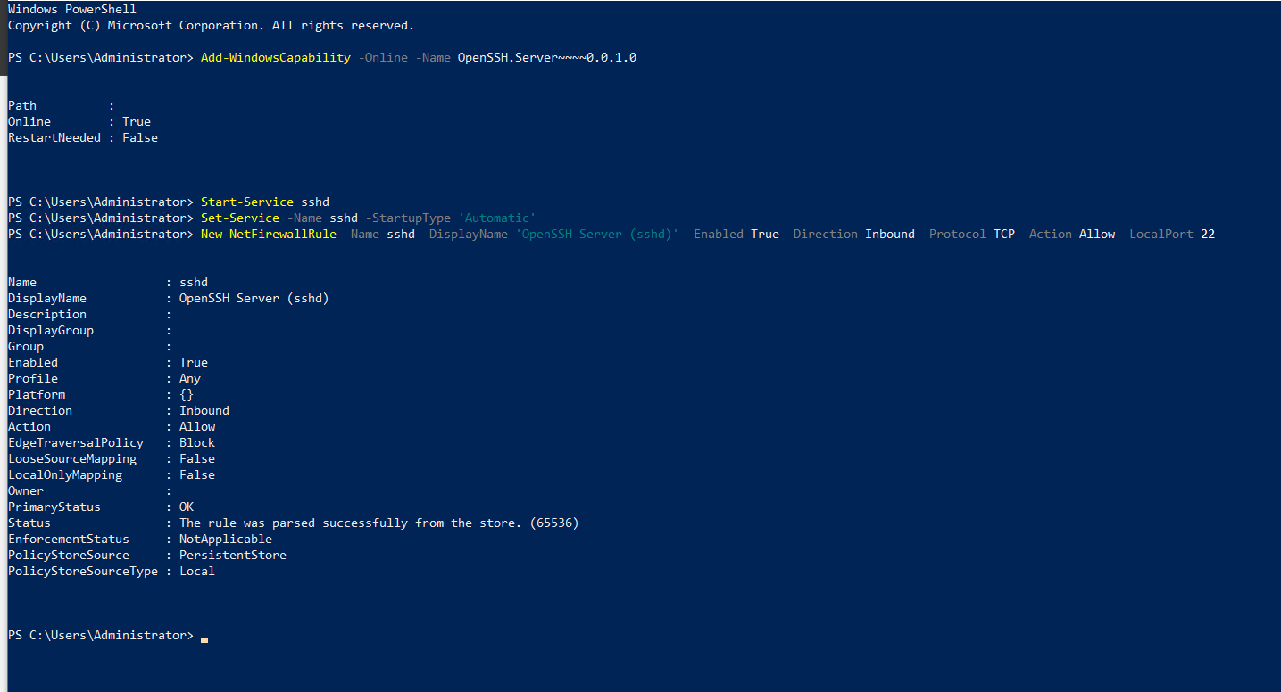This screenshot has width=1281, height=692.
Task: Click the Add-WindowsCapability command text
Action: point(275,58)
